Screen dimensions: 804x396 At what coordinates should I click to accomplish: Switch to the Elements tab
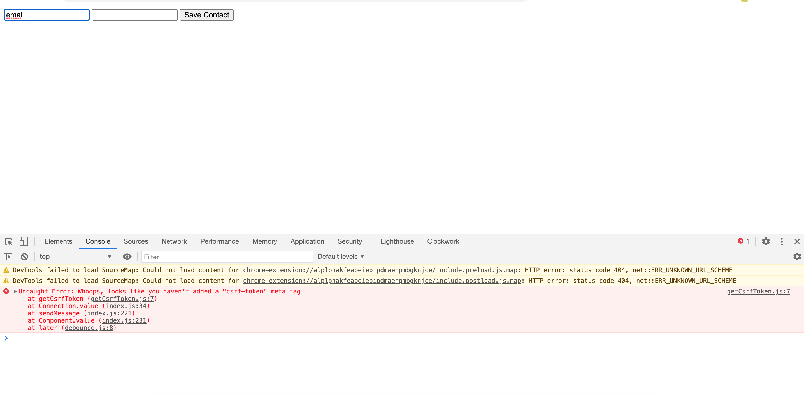pos(58,241)
